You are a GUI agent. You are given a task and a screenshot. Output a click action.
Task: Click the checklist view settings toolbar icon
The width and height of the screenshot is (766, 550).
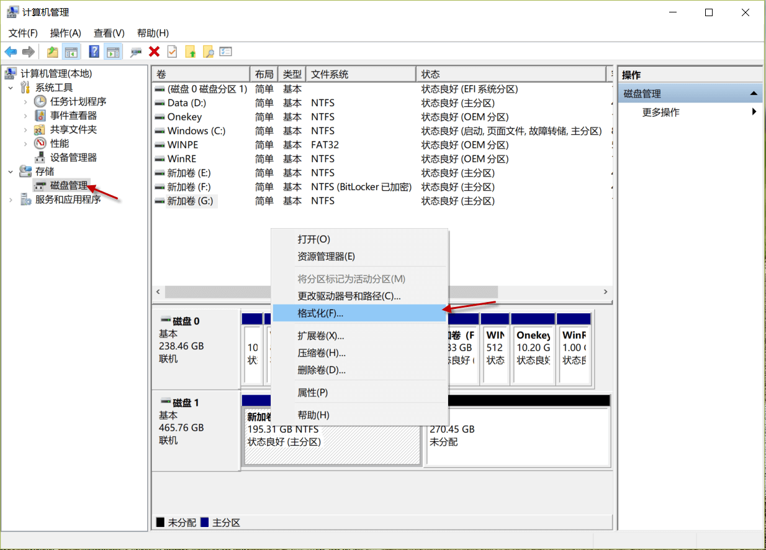[x=226, y=52]
